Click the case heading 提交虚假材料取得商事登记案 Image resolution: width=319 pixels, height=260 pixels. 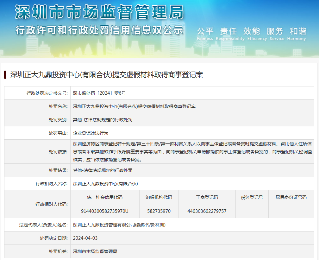tap(106, 75)
